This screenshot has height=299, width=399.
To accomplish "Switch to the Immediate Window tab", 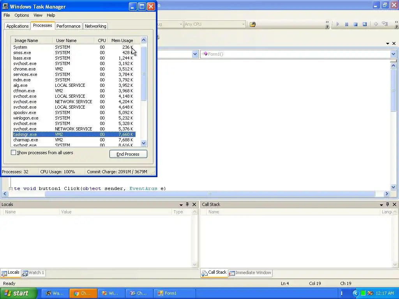I will tap(251, 273).
